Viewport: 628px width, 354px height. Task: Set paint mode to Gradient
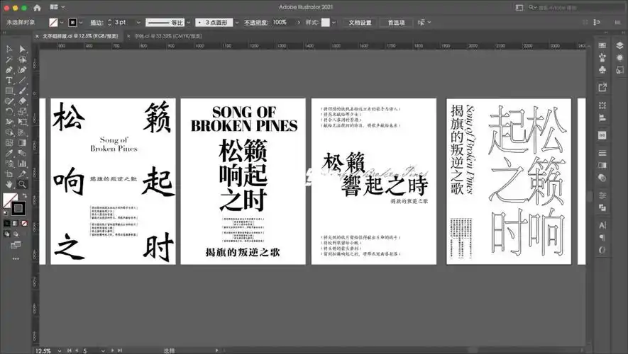[x=16, y=223]
